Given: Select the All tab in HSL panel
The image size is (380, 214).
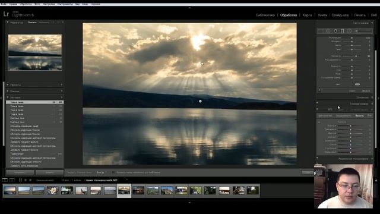Looking at the screenshot, I should click(369, 116).
